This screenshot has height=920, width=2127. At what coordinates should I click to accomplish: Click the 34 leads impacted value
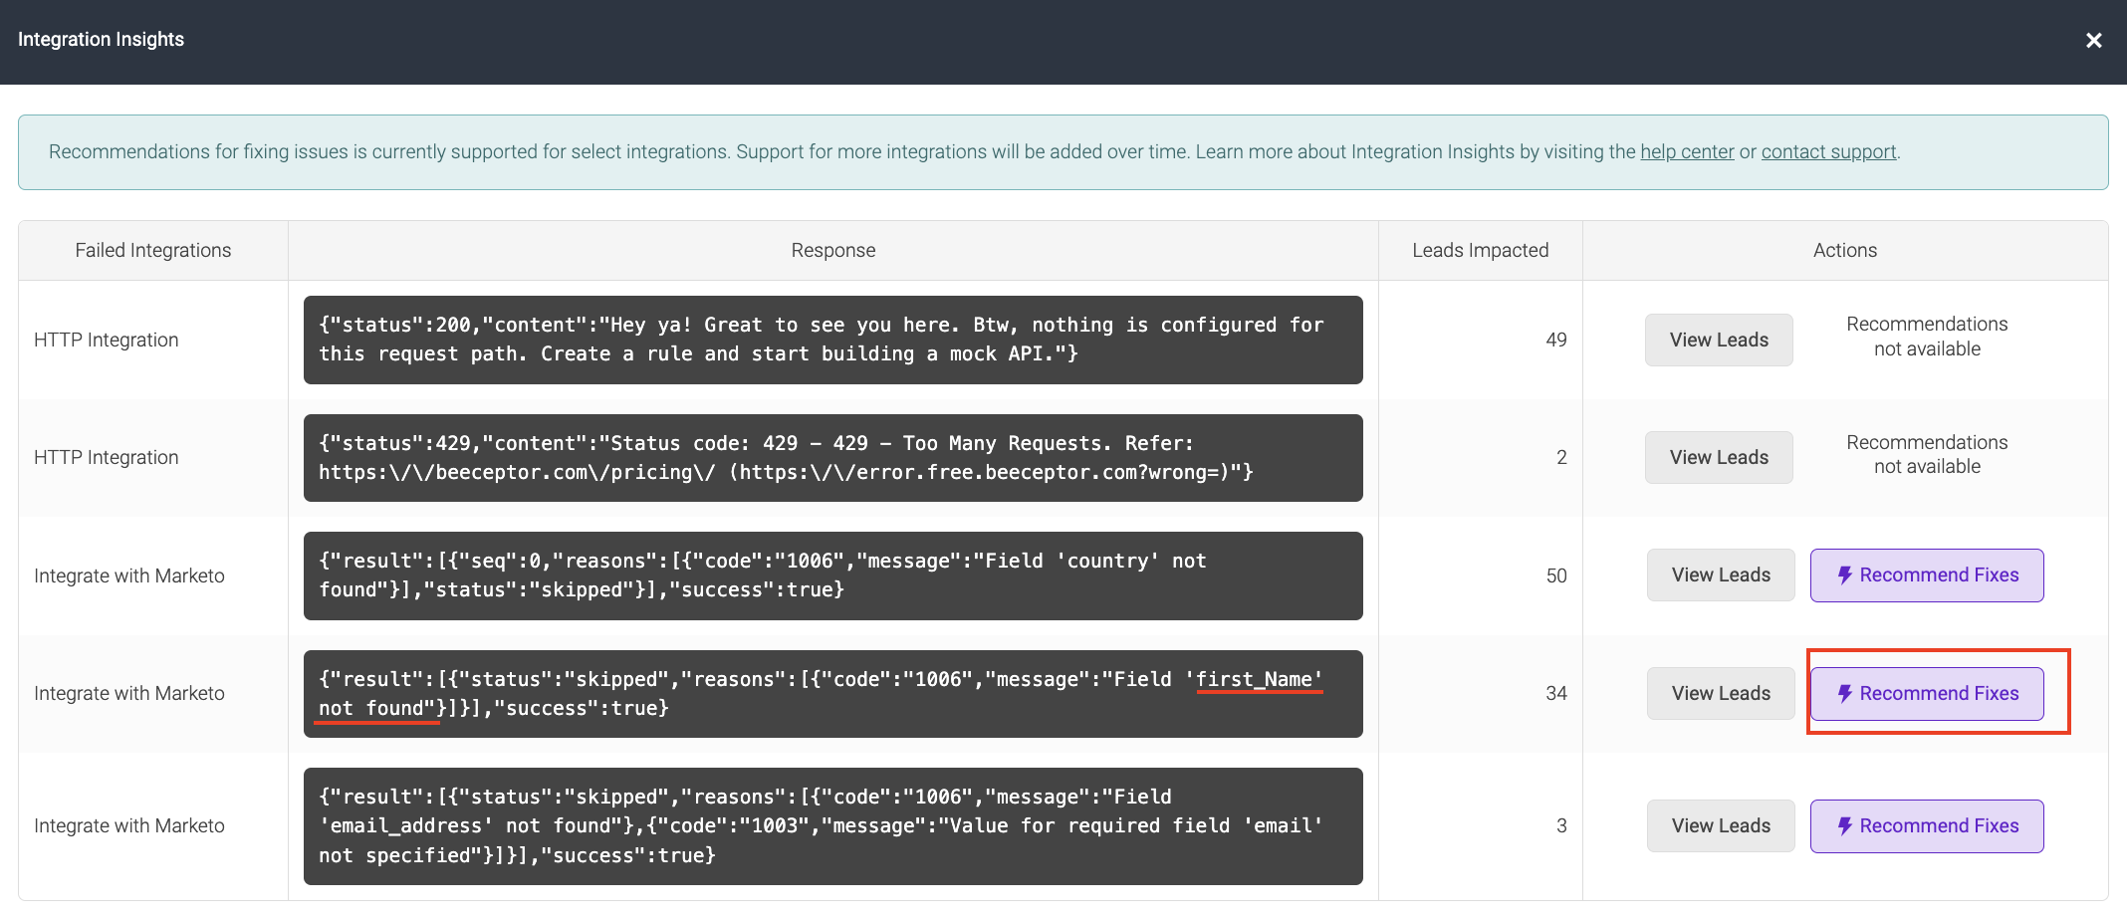coord(1555,693)
